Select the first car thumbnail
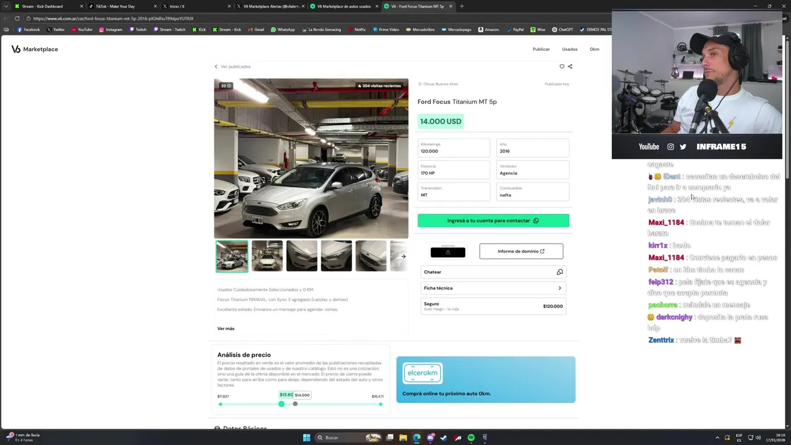 pos(232,256)
